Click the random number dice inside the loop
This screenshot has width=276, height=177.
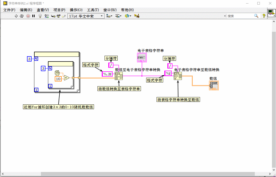point(57,73)
